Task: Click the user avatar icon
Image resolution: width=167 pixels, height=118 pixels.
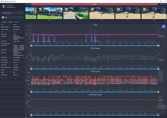Action: coord(3,6)
